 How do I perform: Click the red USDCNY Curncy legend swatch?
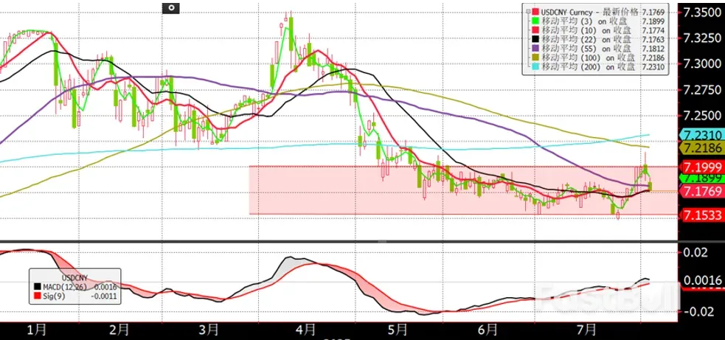tap(535, 12)
